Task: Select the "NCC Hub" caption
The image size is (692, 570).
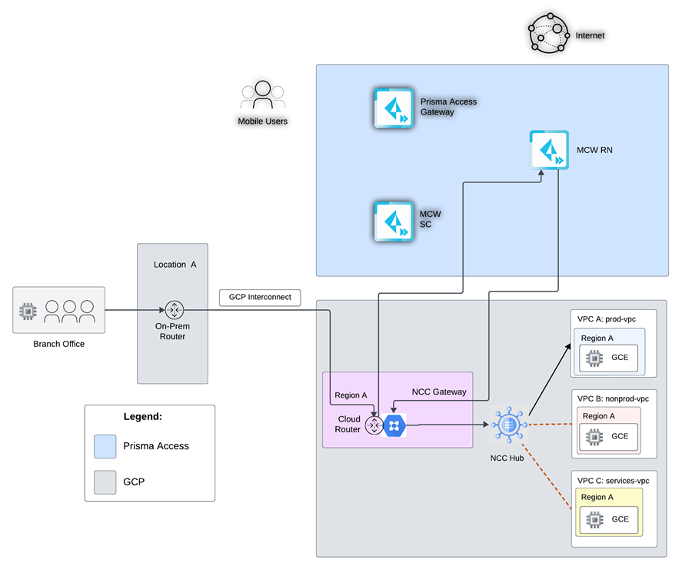Action: [507, 458]
